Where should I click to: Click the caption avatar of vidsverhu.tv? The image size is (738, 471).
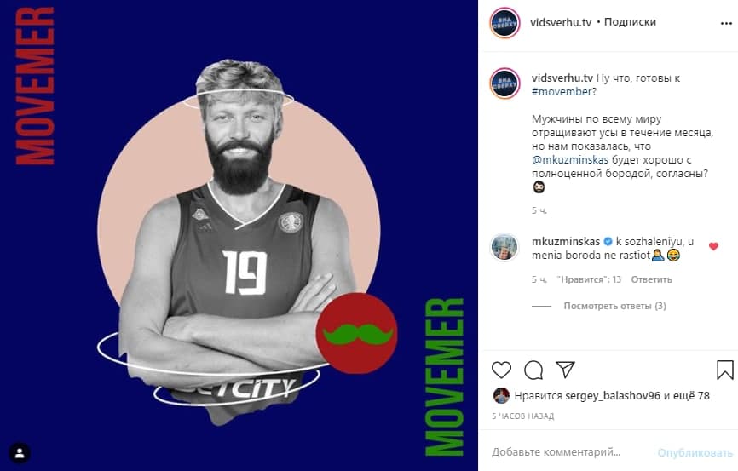tap(504, 83)
